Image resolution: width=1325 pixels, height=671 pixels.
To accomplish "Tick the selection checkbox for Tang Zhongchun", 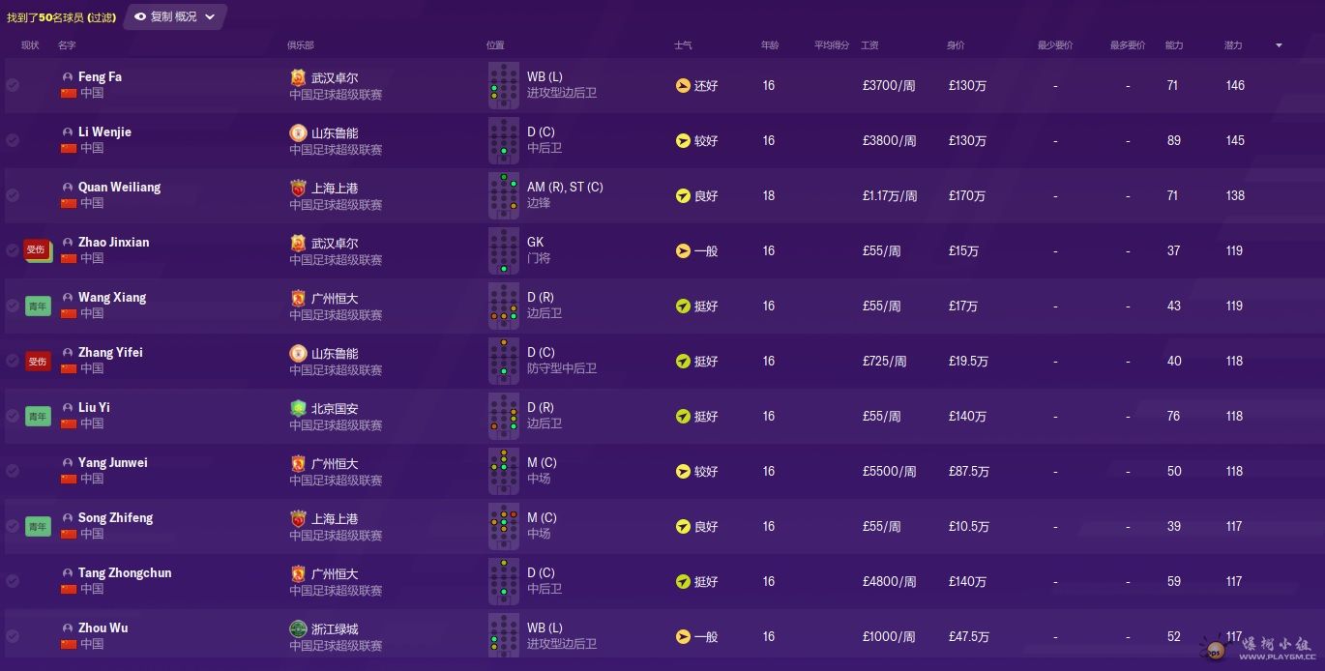I will (x=13, y=581).
